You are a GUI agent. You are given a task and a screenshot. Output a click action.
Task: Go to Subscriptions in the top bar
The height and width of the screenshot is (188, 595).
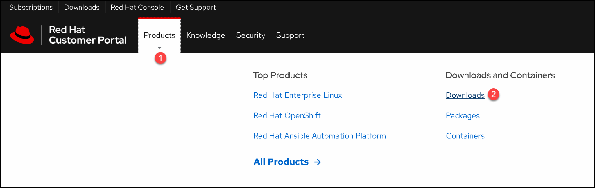pyautogui.click(x=31, y=7)
